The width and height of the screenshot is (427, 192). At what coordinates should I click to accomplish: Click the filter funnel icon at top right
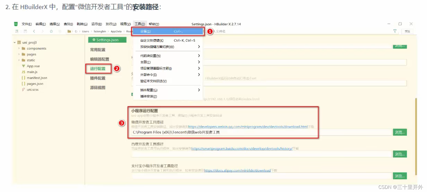[395, 31]
